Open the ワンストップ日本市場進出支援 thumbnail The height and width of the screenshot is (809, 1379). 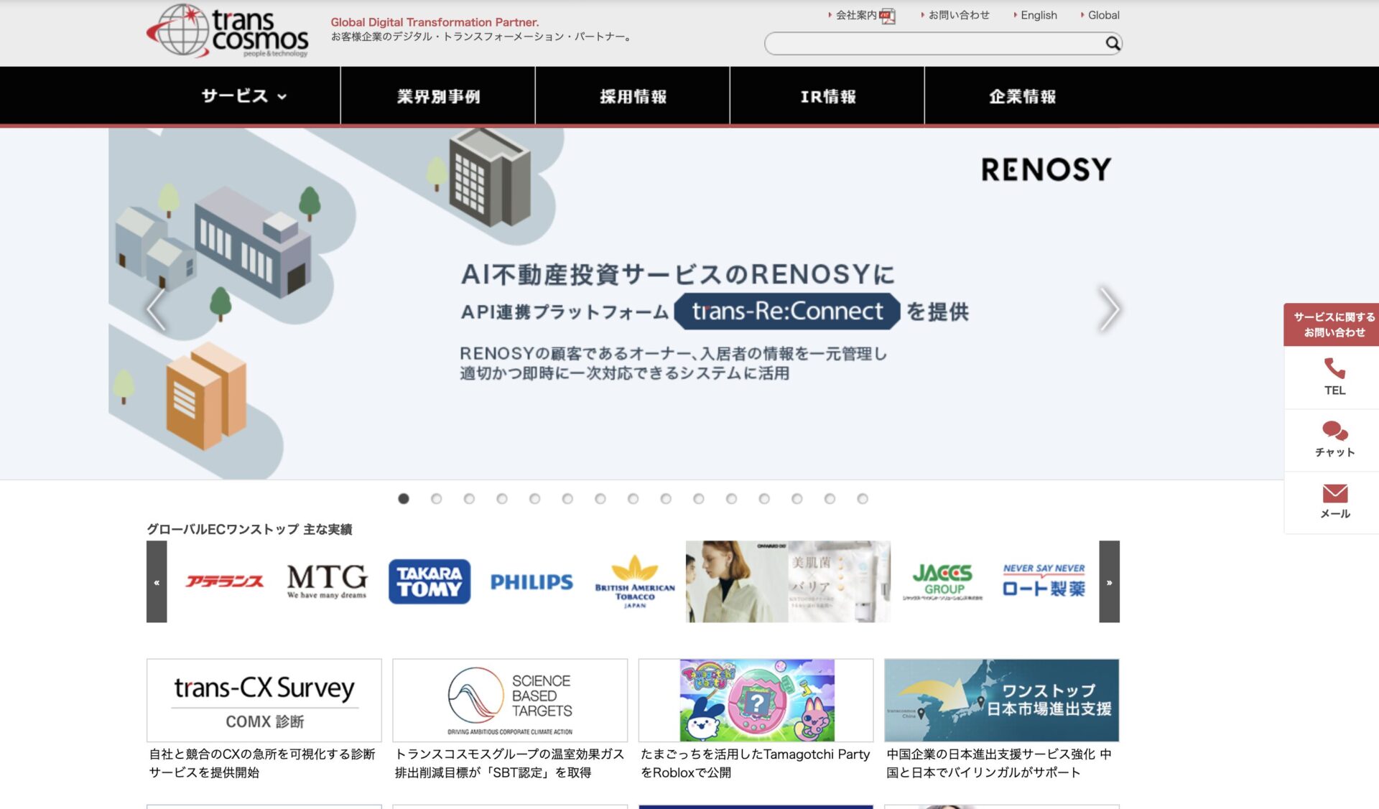(1002, 701)
